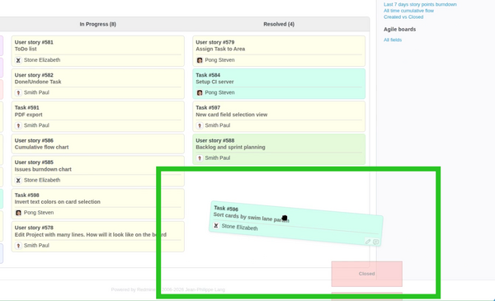
Task: Click the 'Issues burndown chart' subject text
Action: (x=43, y=169)
